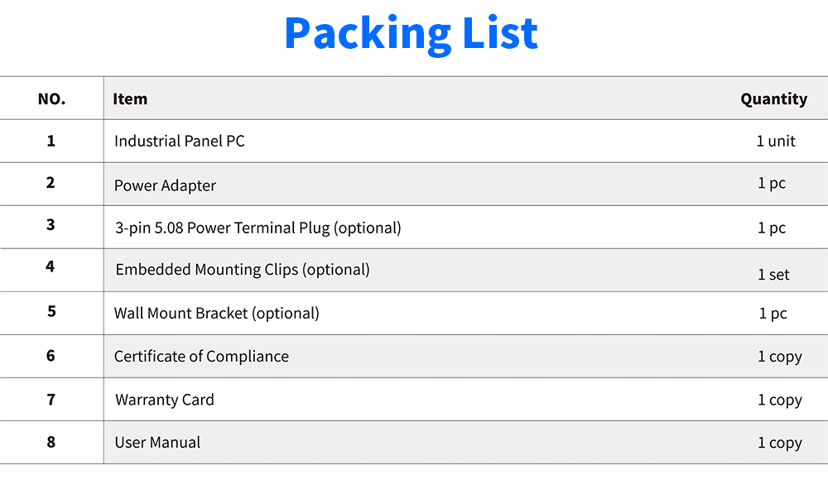
Task: Click quantity 1 copy for Warranty Card
Action: pos(780,401)
